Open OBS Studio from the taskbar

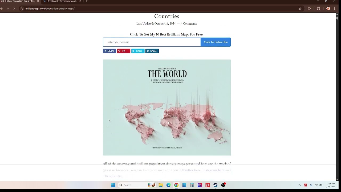coord(223,185)
